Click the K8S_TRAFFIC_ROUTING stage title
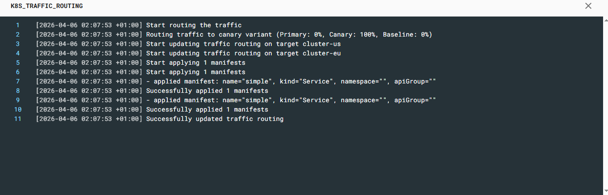 coord(47,6)
